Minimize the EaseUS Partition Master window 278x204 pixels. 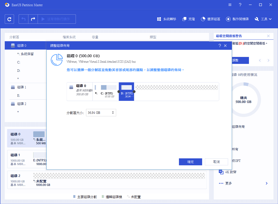coord(250,5)
